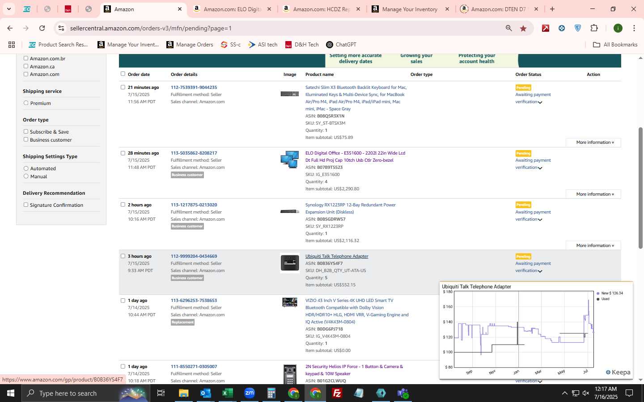Switch to DTEN D7 Amazon tab

point(500,9)
